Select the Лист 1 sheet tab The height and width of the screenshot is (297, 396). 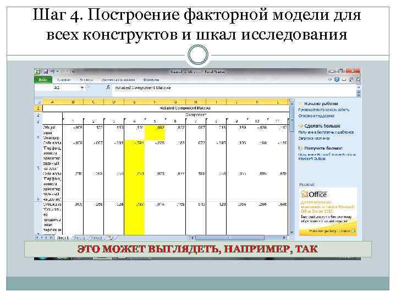pos(63,238)
